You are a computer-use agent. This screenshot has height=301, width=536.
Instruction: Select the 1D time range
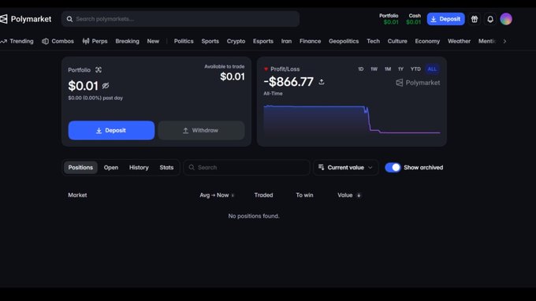point(361,69)
